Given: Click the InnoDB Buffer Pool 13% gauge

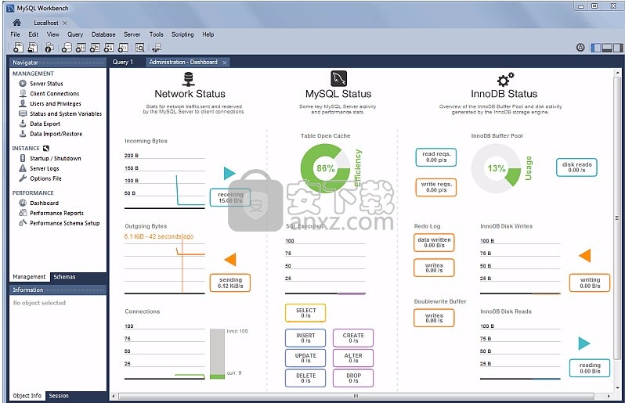Looking at the screenshot, I should (x=497, y=168).
